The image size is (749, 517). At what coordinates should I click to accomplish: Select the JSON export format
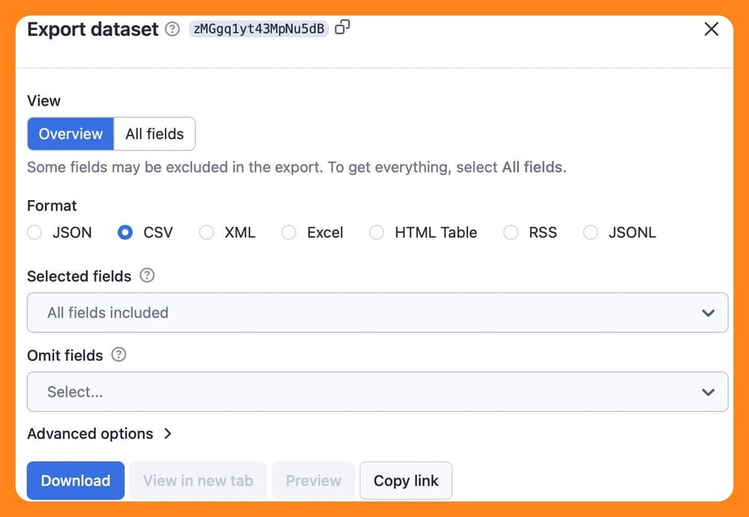[x=34, y=233]
